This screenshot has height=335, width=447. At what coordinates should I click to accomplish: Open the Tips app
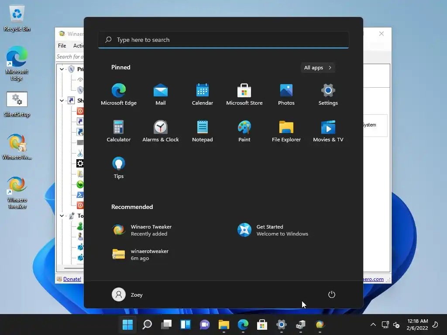click(x=119, y=168)
